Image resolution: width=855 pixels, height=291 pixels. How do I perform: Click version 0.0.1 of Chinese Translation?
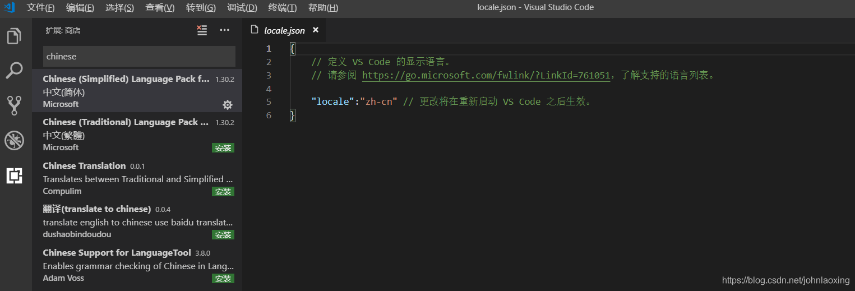137,167
